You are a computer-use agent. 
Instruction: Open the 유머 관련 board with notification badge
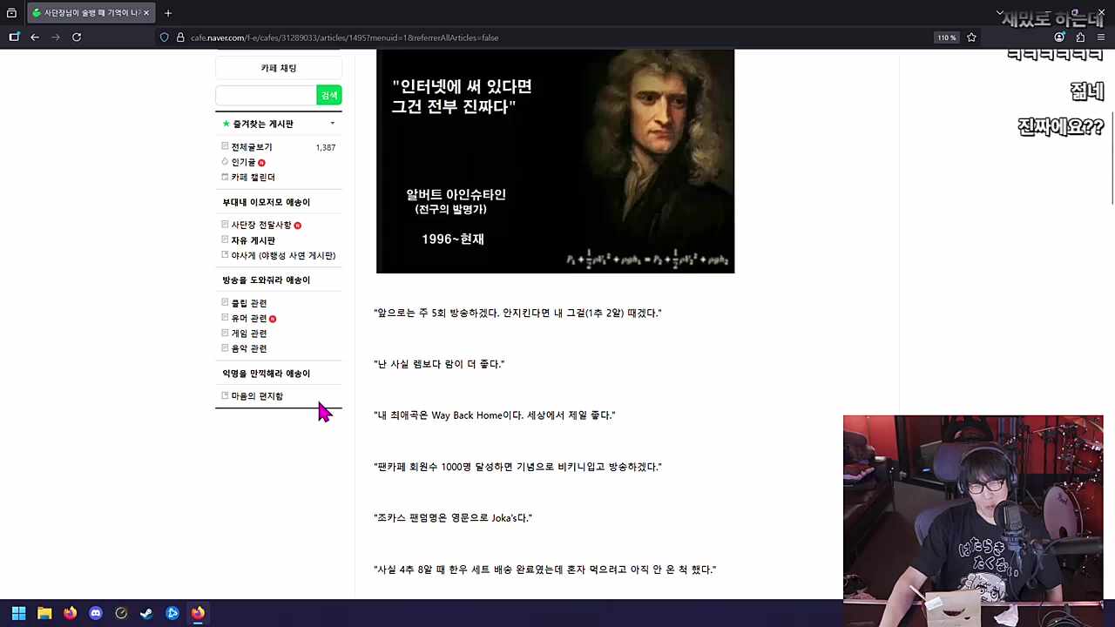click(x=249, y=318)
